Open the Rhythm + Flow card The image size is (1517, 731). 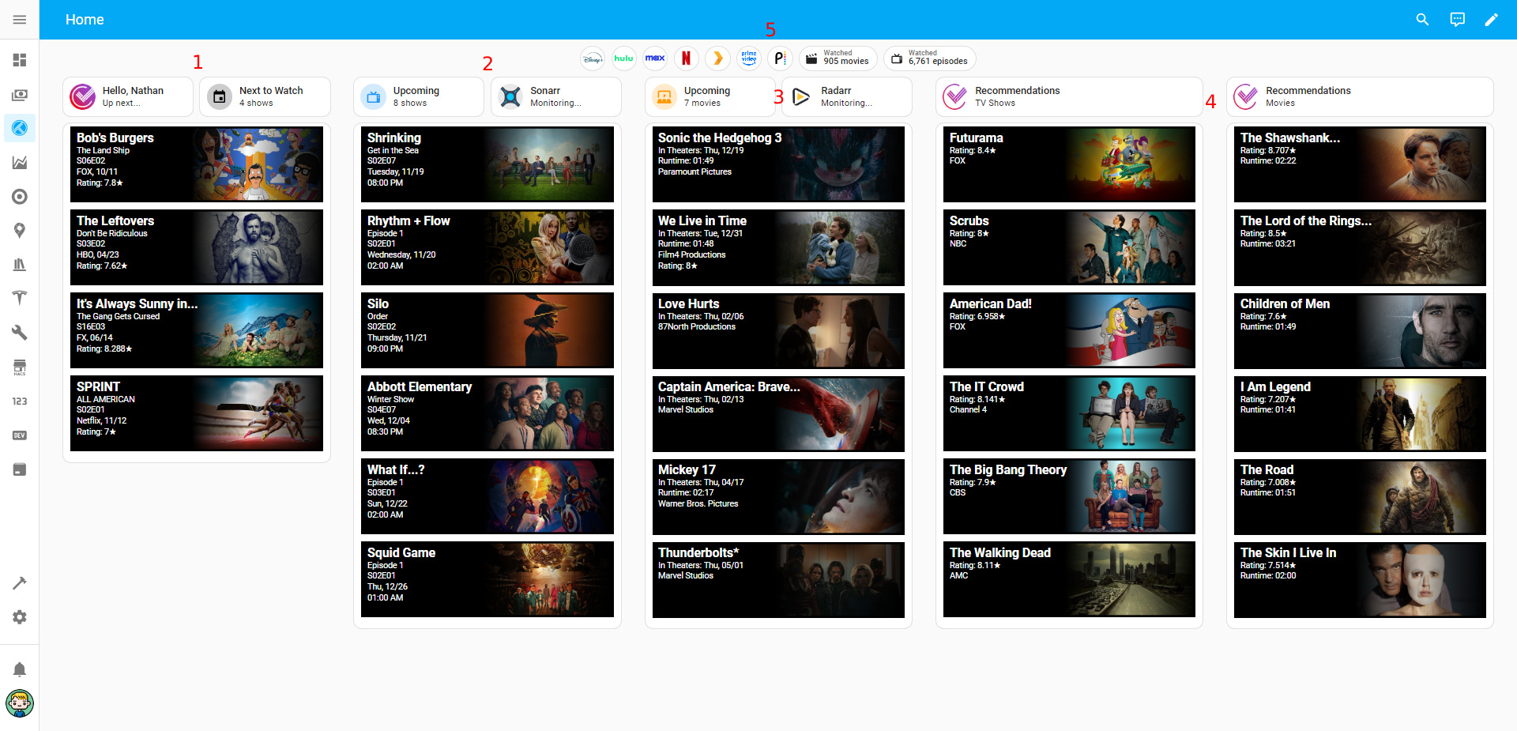pos(487,247)
